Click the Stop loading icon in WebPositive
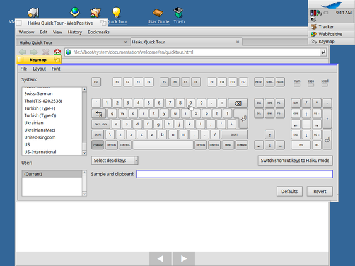Image resolution: width=355 pixels, height=266 pixels. click(x=45, y=52)
